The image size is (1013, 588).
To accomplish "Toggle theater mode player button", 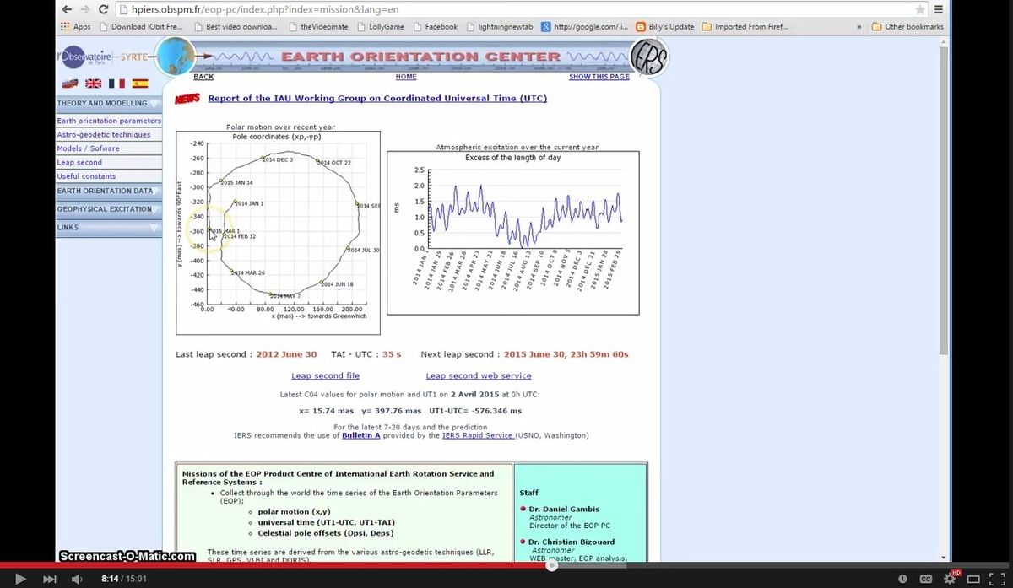I will pos(973,579).
